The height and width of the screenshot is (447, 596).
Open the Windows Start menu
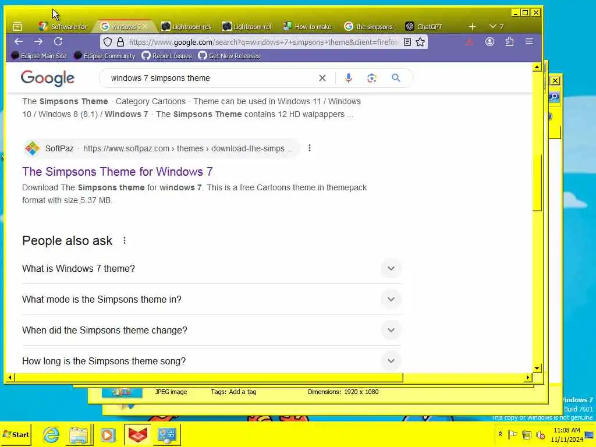coord(16,434)
